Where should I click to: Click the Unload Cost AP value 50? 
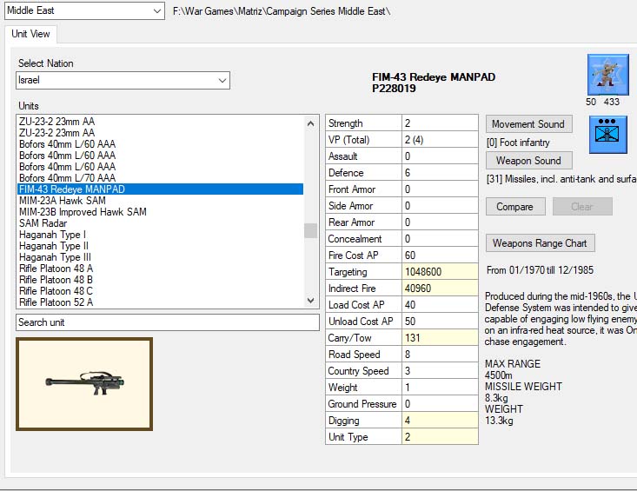click(x=440, y=322)
